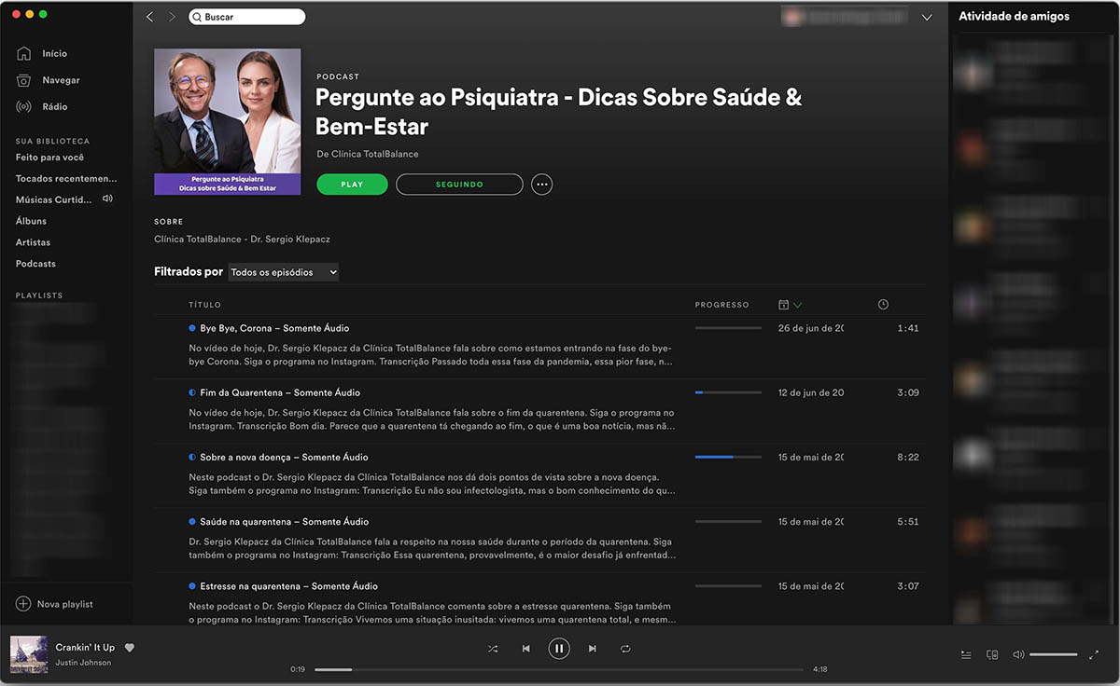
Task: Click the Rádio icon
Action: pyautogui.click(x=23, y=106)
